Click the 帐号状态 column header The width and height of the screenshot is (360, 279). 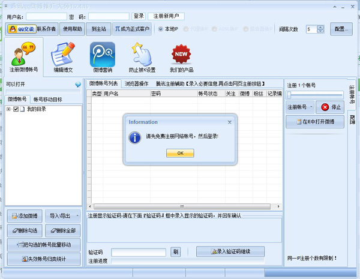tap(211, 94)
